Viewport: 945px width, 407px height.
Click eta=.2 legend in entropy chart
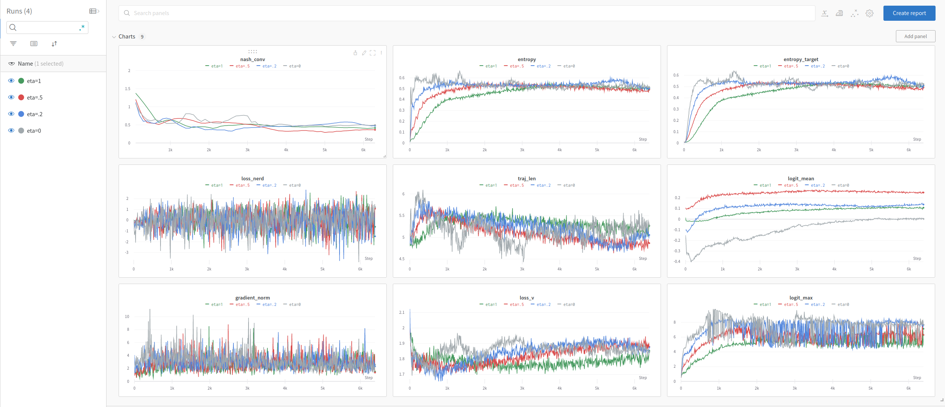[x=541, y=66]
